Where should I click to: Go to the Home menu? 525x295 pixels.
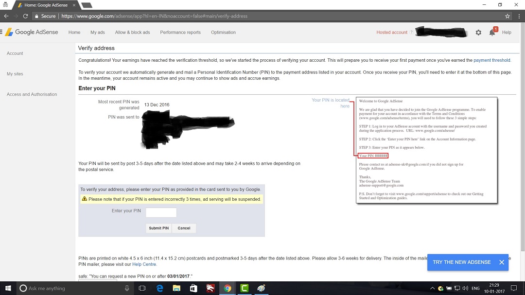coord(74,33)
